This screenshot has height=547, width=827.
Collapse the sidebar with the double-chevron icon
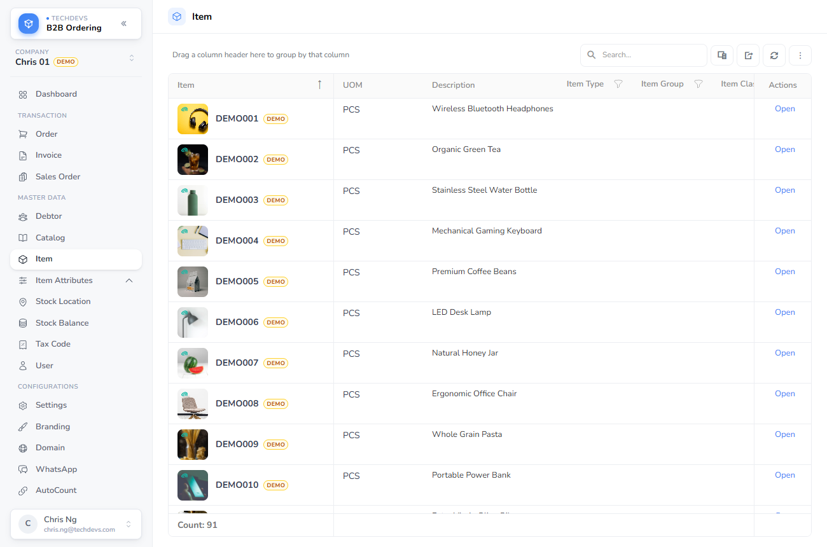pos(124,24)
